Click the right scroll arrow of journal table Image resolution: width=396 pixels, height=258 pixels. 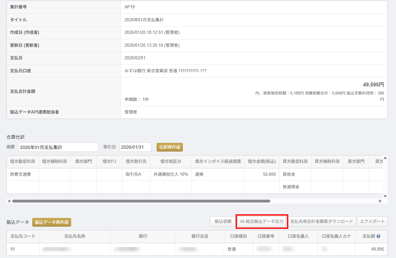[x=380, y=201]
